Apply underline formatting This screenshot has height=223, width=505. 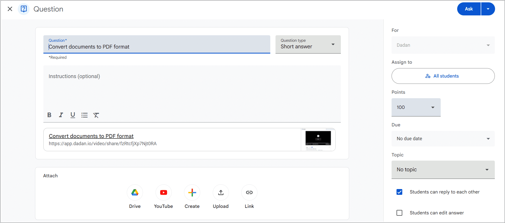point(73,115)
